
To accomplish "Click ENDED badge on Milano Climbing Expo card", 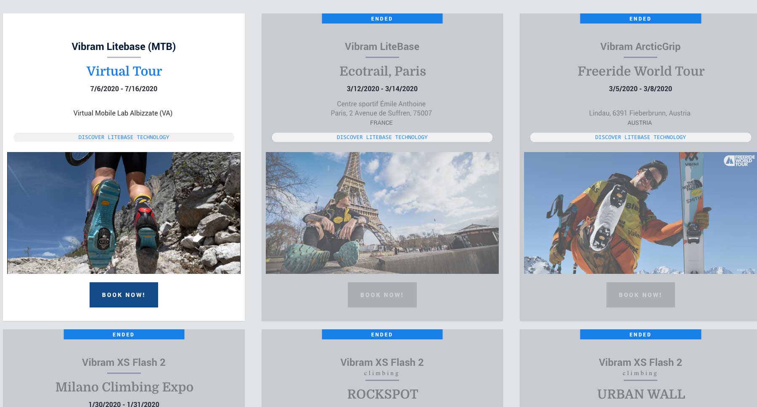I will [124, 334].
